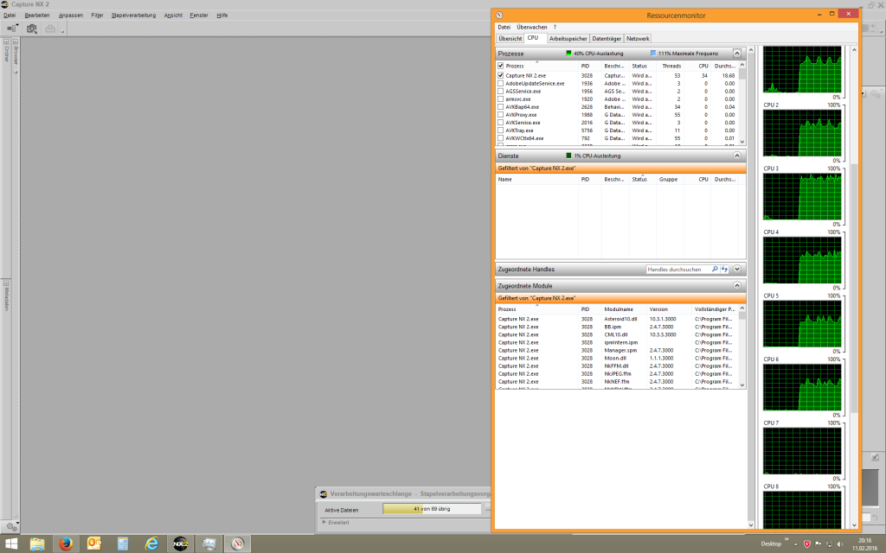This screenshot has width=886, height=553.
Task: Open the gear settings icon in Capture NX 2
Action: (10, 526)
